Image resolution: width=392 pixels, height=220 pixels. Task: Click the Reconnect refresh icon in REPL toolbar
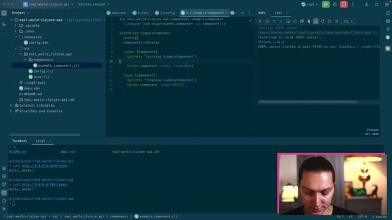point(323,21)
